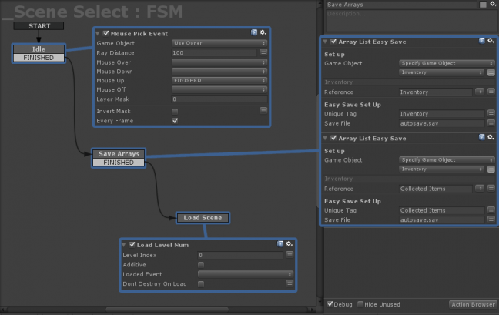Click the state Description field
The height and width of the screenshot is (315, 499).
[x=411, y=20]
